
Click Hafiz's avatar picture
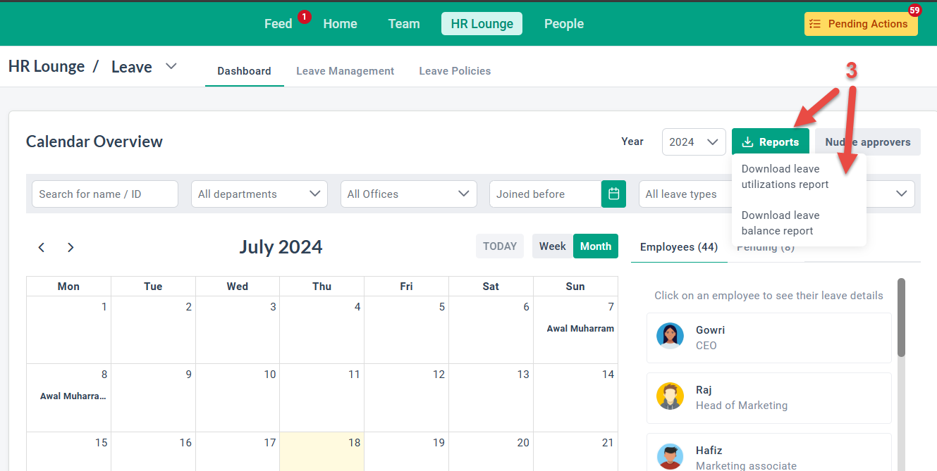[670, 456]
